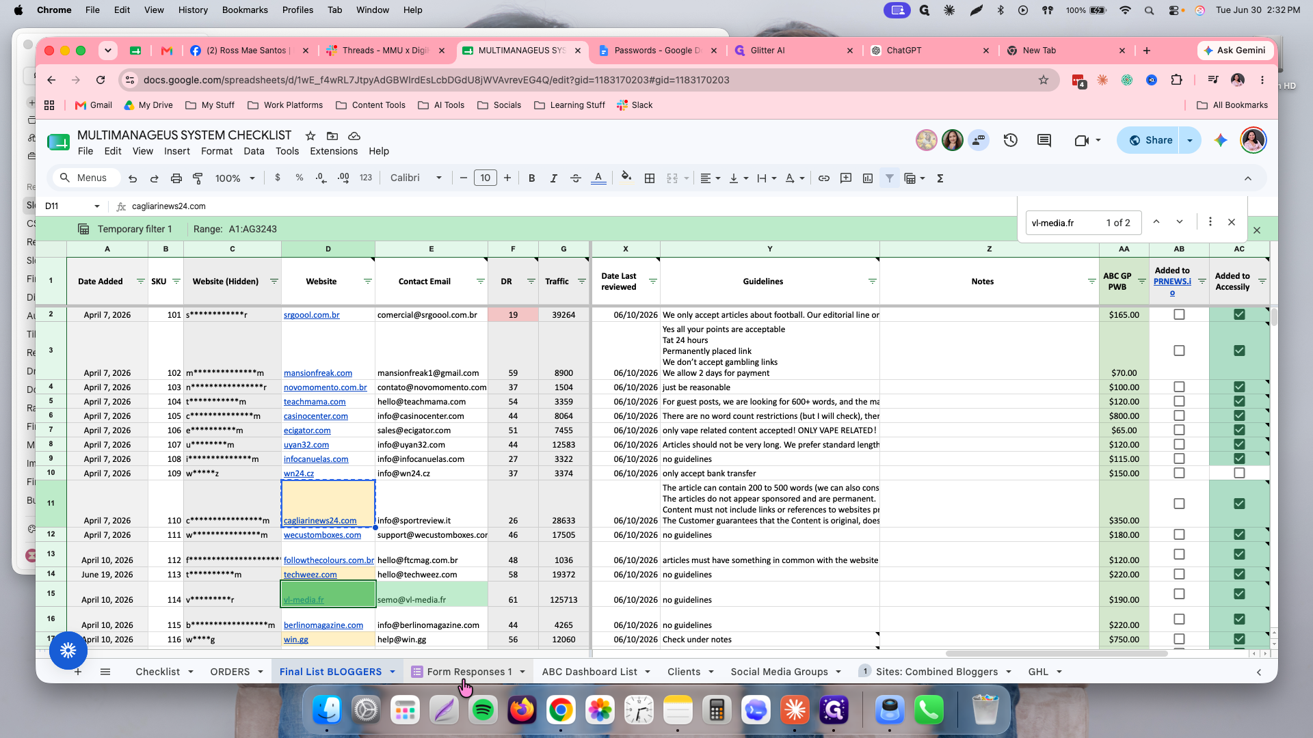Click the Menus search box
1313x738 pixels.
(87, 178)
